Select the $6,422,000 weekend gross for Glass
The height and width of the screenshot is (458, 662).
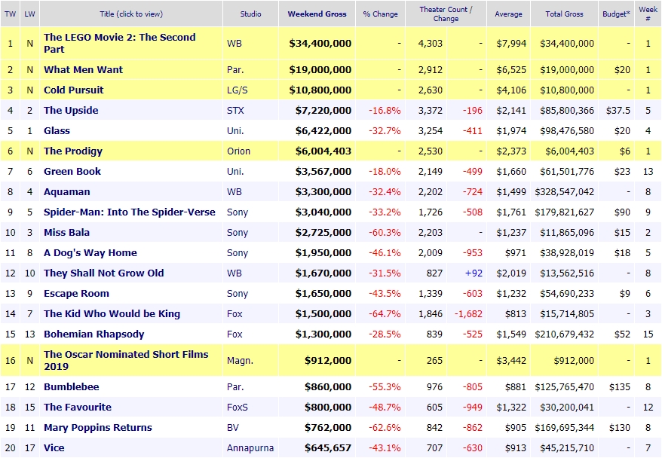323,130
